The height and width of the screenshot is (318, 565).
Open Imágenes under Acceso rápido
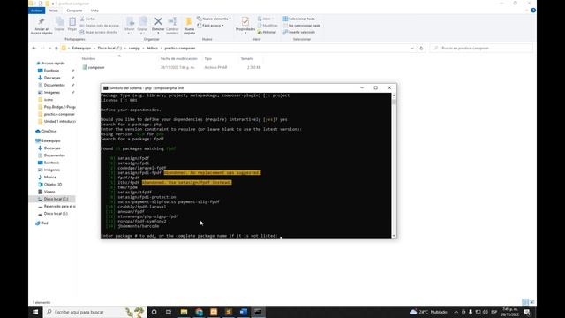click(x=51, y=92)
